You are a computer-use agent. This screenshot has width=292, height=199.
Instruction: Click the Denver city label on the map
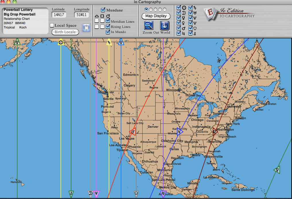point(153,127)
